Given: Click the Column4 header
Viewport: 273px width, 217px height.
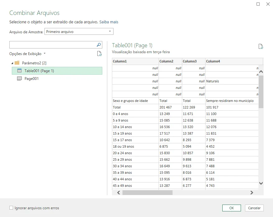Looking at the screenshot, I should (x=234, y=61).
